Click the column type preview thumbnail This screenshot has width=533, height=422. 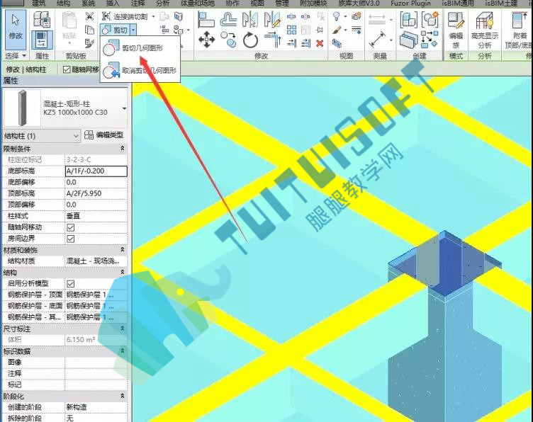pos(22,108)
